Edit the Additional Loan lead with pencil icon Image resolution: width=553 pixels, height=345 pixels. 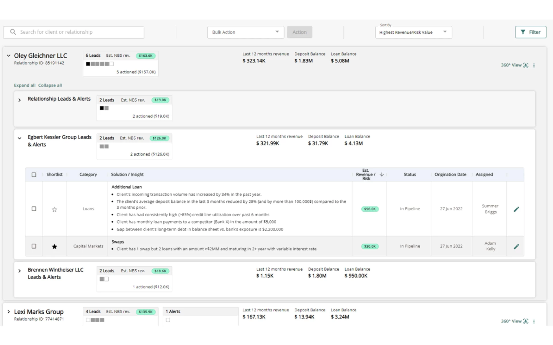[x=516, y=209]
